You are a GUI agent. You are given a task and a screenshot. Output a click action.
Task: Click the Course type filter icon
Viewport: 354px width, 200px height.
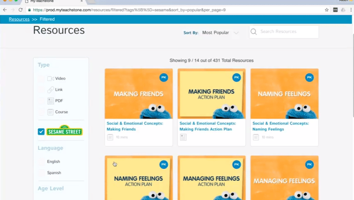(50, 112)
